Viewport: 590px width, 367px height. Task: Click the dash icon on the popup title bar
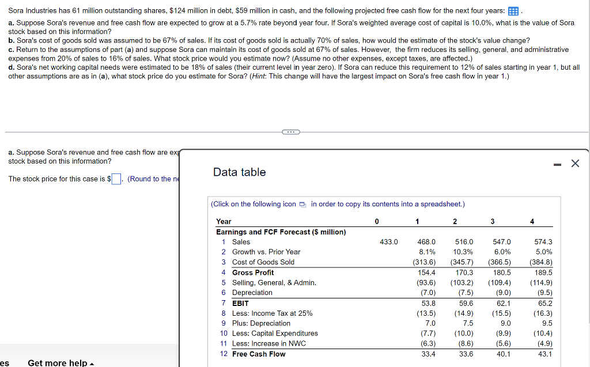tap(557, 164)
